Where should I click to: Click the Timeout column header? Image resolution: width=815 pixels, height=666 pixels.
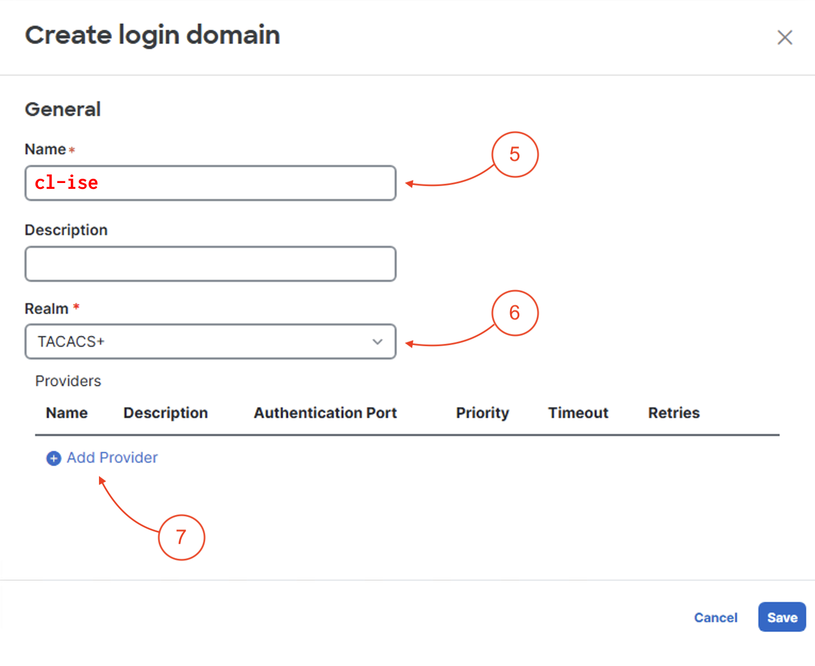coord(578,413)
